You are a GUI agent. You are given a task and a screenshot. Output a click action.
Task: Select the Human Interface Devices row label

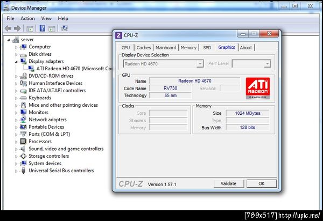(x=55, y=83)
